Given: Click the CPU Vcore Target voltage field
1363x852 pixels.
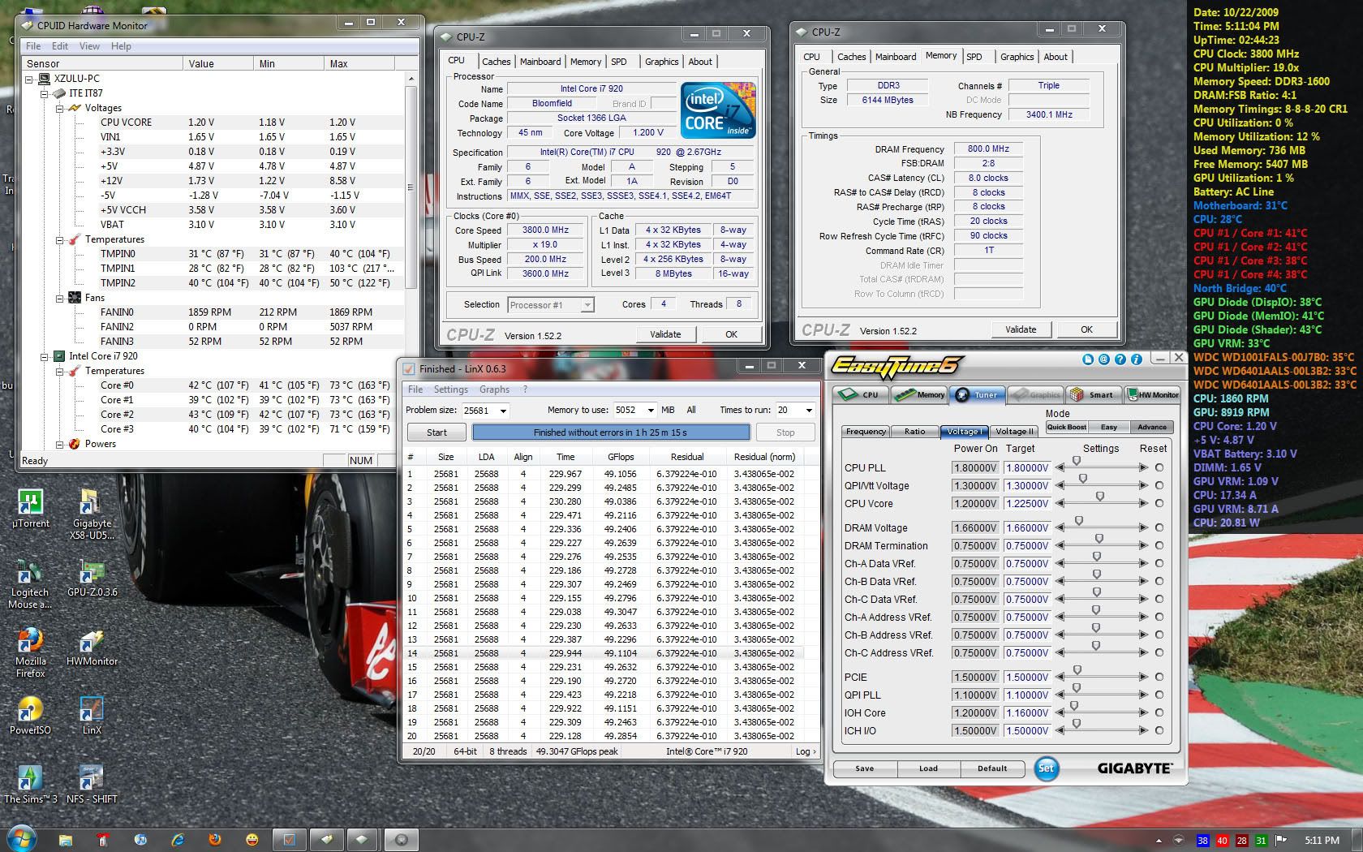Looking at the screenshot, I should click(x=1027, y=503).
